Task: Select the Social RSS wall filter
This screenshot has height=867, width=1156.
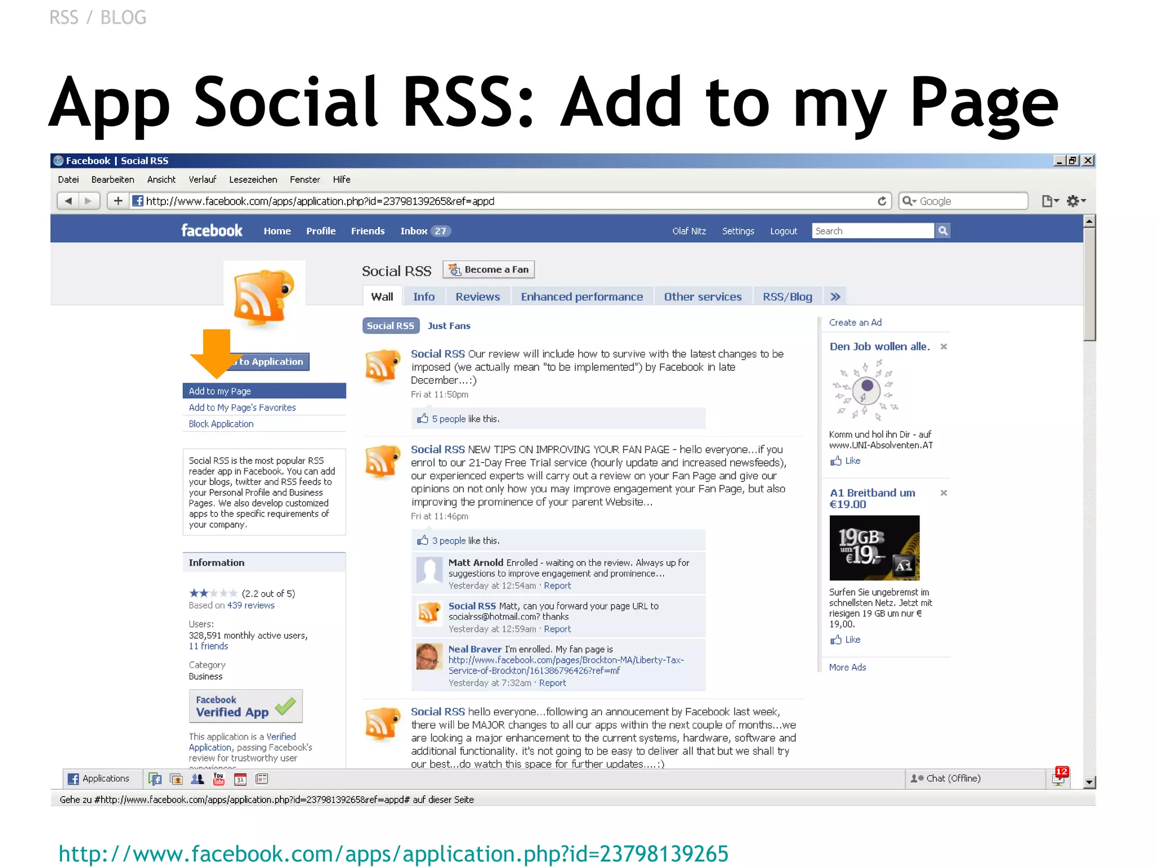Action: pyautogui.click(x=391, y=326)
